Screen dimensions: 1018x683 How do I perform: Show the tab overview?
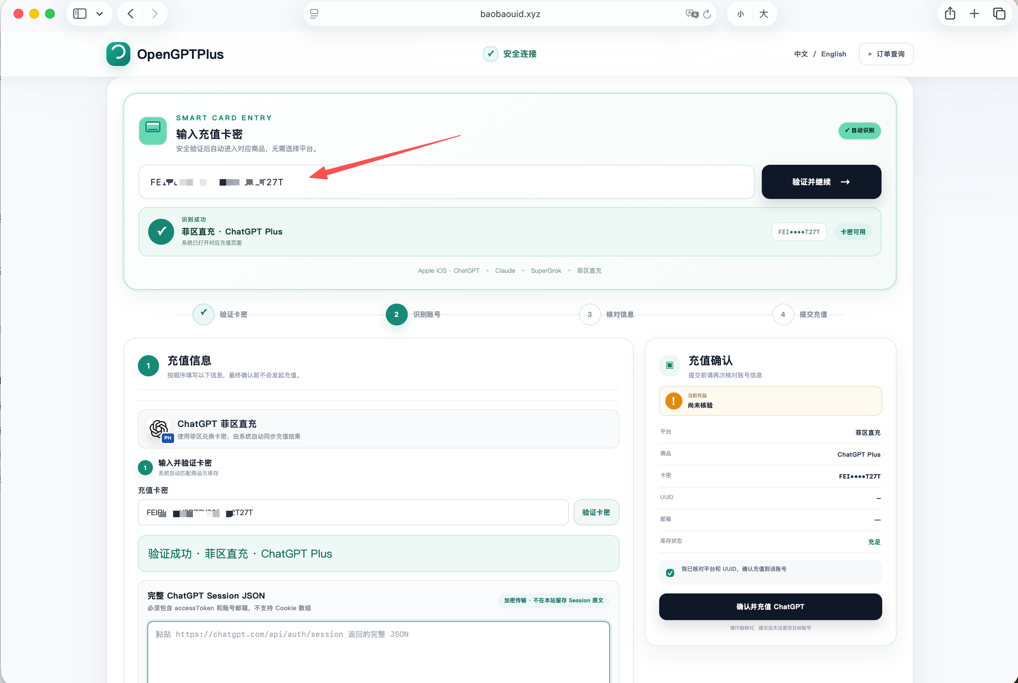[x=999, y=14]
